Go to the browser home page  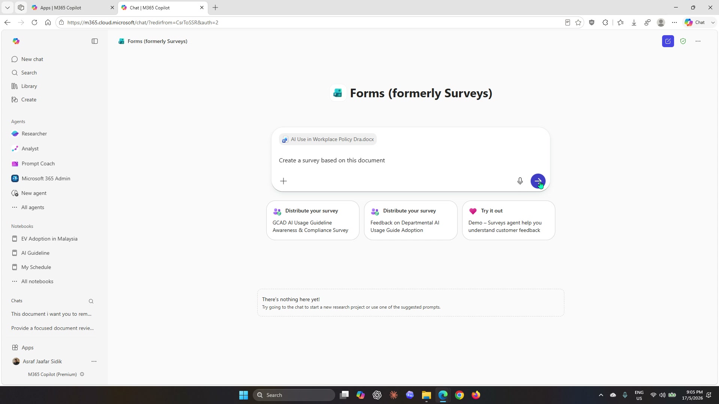click(48, 22)
